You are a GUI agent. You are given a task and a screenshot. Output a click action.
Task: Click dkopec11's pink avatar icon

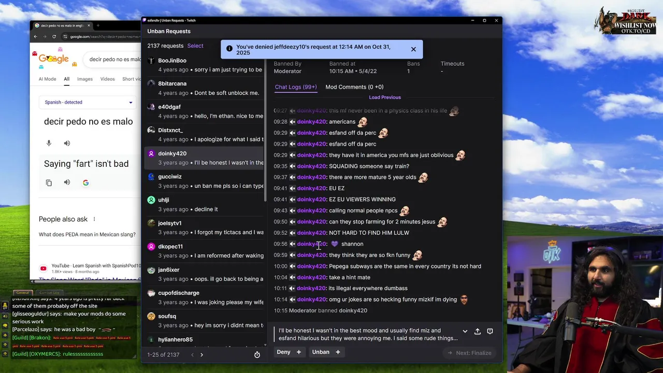tap(151, 247)
